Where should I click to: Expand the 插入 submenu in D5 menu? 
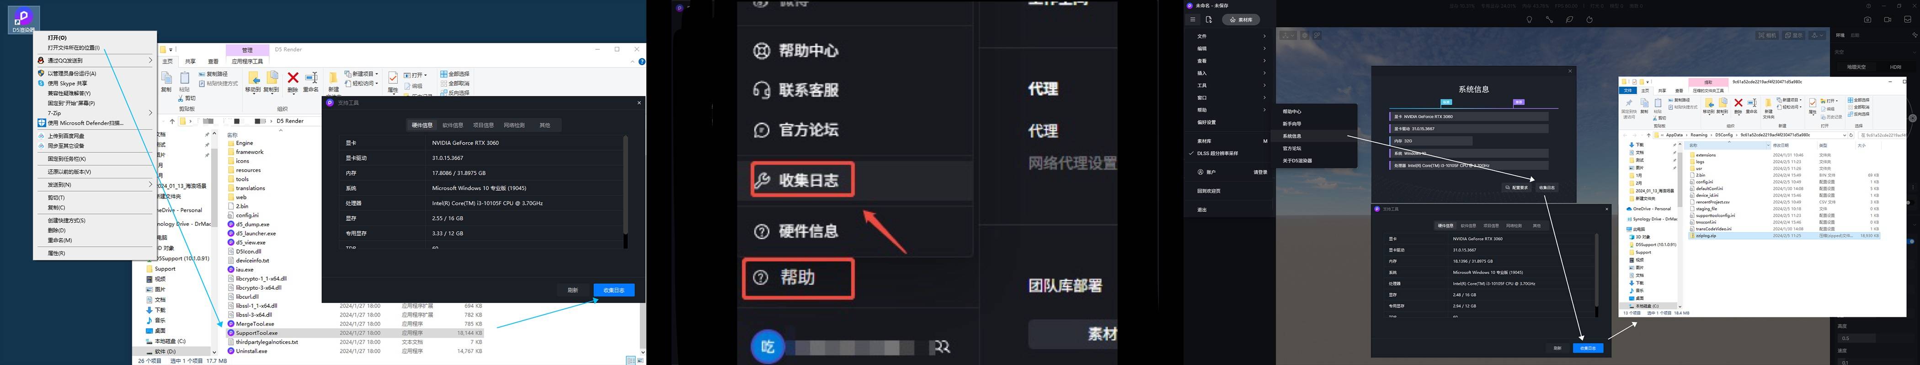1230,73
